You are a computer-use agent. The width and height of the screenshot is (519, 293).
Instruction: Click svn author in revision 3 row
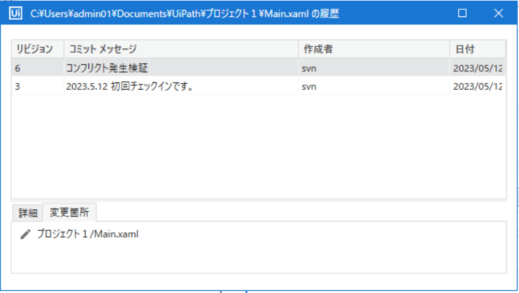309,86
